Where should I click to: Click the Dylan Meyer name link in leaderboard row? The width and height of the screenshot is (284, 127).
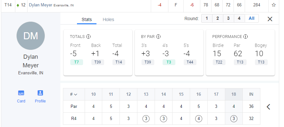41,5
